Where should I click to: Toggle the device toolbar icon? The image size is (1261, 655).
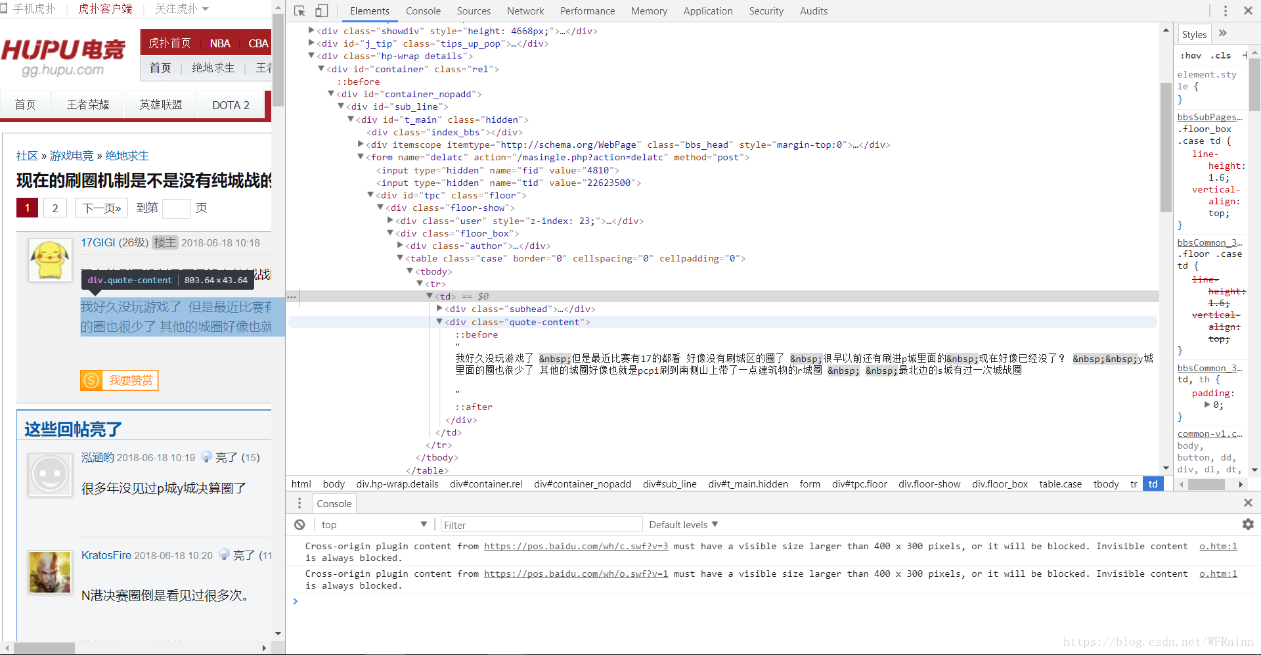click(x=321, y=11)
